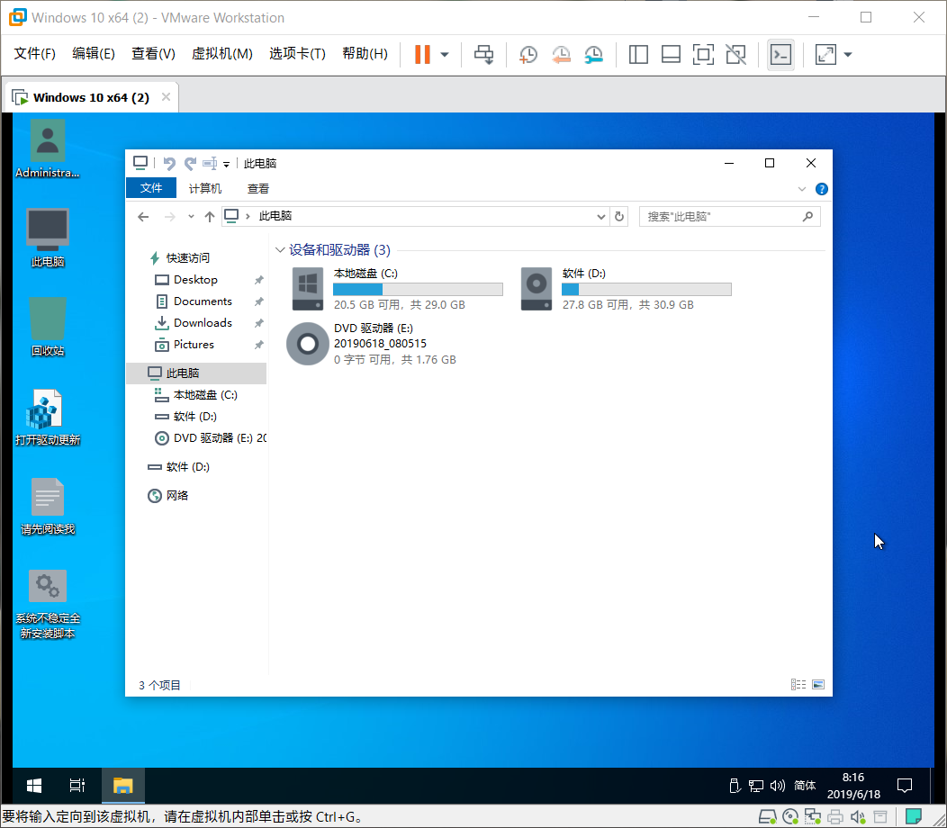947x828 pixels.
Task: Open the 查看 ribbon tab in Explorer
Action: 257,188
